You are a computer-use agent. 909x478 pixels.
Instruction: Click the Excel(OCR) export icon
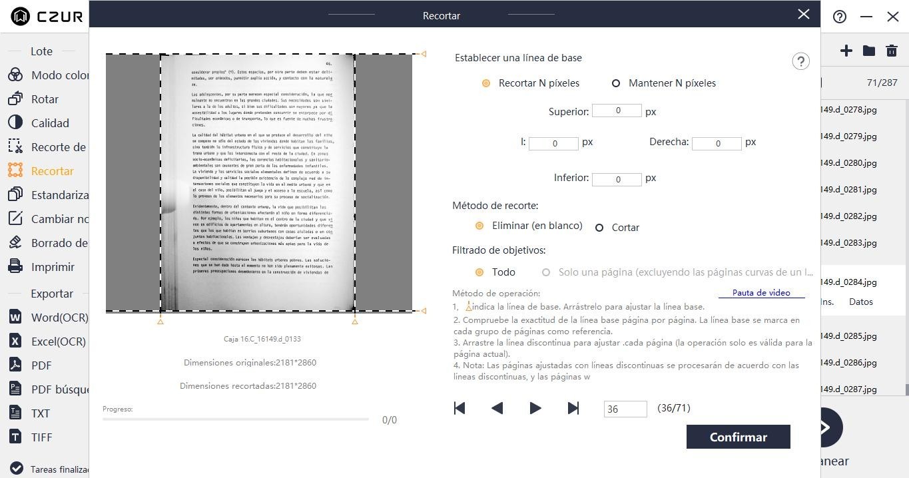tap(15, 341)
